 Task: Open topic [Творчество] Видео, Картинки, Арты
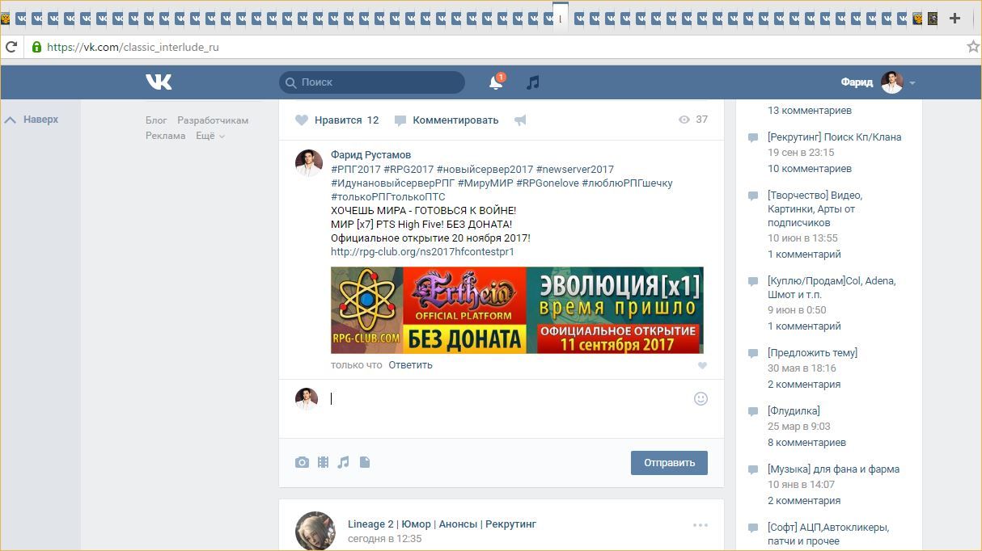[x=815, y=208]
